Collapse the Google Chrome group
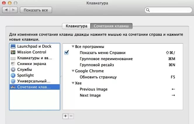 coord(73,71)
